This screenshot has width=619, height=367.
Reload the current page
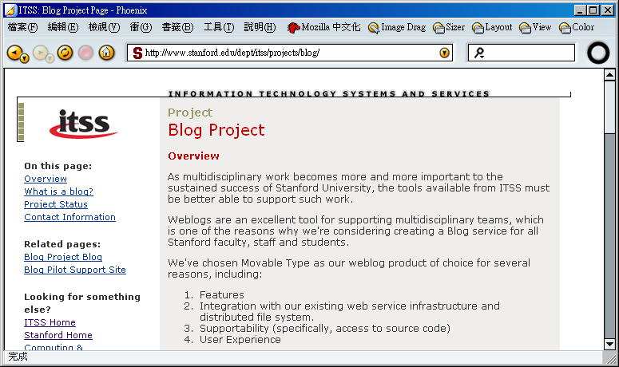tap(65, 52)
